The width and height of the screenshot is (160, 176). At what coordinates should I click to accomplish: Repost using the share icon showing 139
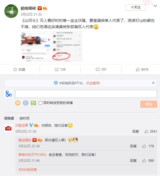(60, 70)
